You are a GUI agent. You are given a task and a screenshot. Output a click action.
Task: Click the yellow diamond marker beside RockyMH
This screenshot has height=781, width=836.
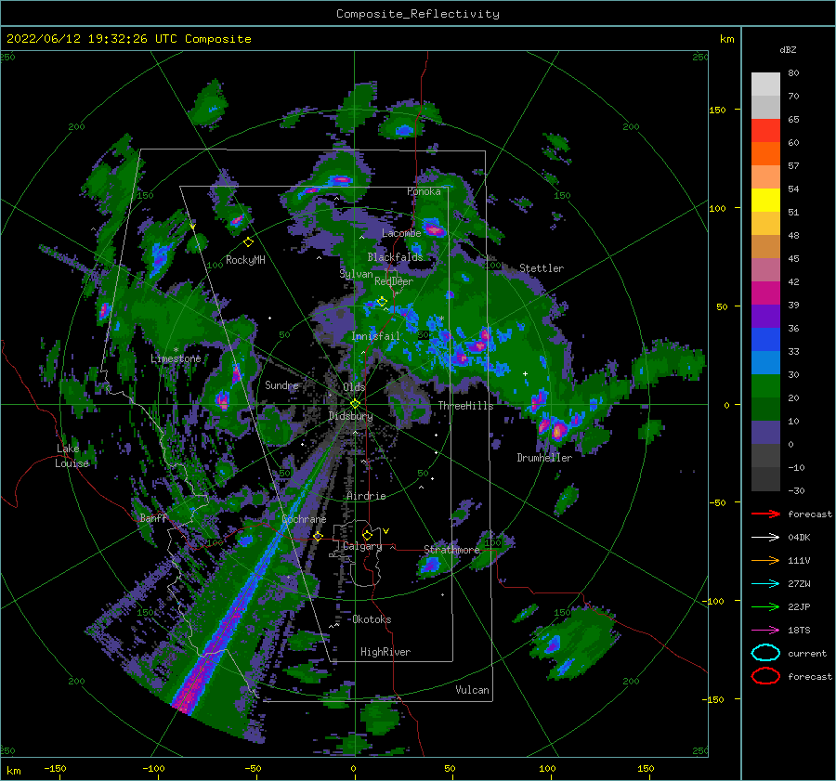pyautogui.click(x=248, y=242)
